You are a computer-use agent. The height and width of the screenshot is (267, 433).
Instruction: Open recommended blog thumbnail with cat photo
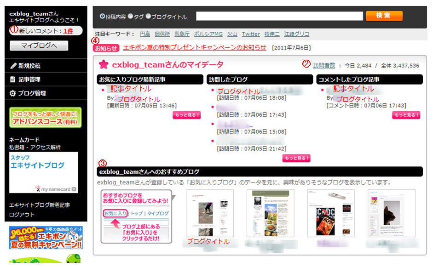pos(392,213)
